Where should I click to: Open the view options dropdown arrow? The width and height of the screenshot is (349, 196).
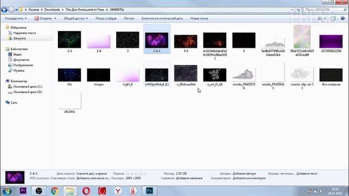tap(325, 19)
